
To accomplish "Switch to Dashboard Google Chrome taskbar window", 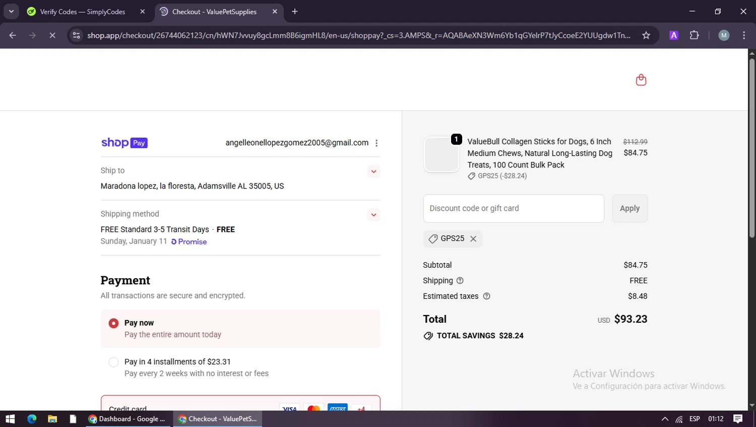I will 128,419.
